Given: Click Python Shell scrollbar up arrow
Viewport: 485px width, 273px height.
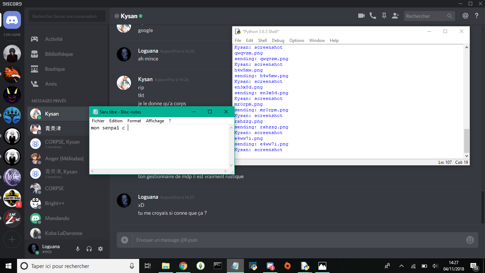Looking at the screenshot, I should coord(467,47).
